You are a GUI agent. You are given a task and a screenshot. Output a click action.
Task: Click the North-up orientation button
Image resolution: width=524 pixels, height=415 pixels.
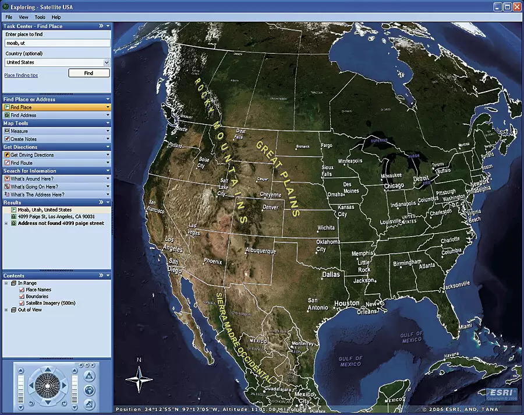[89, 376]
